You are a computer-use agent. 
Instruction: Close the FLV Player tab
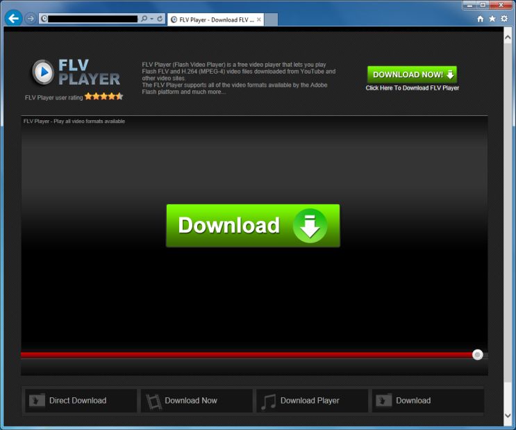click(259, 19)
